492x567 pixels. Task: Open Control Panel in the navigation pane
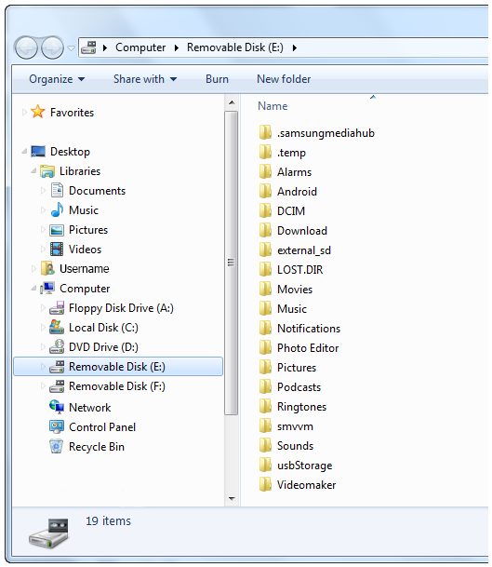(x=102, y=427)
